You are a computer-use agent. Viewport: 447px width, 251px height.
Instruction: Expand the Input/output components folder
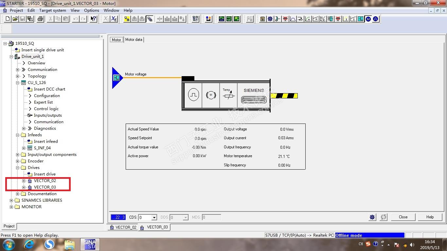pos(18,155)
